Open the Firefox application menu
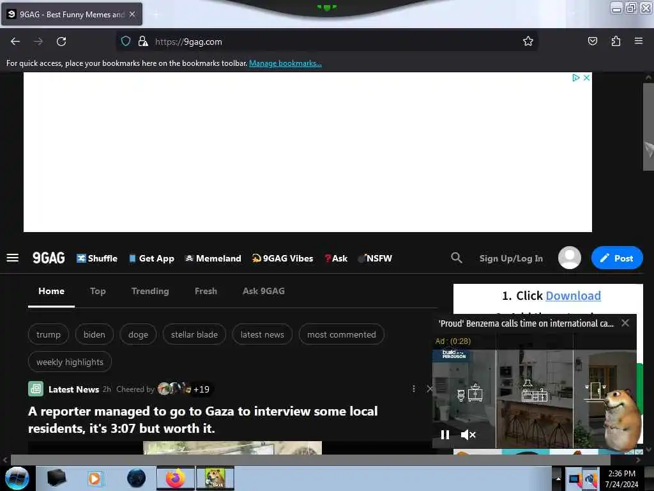 (x=639, y=41)
